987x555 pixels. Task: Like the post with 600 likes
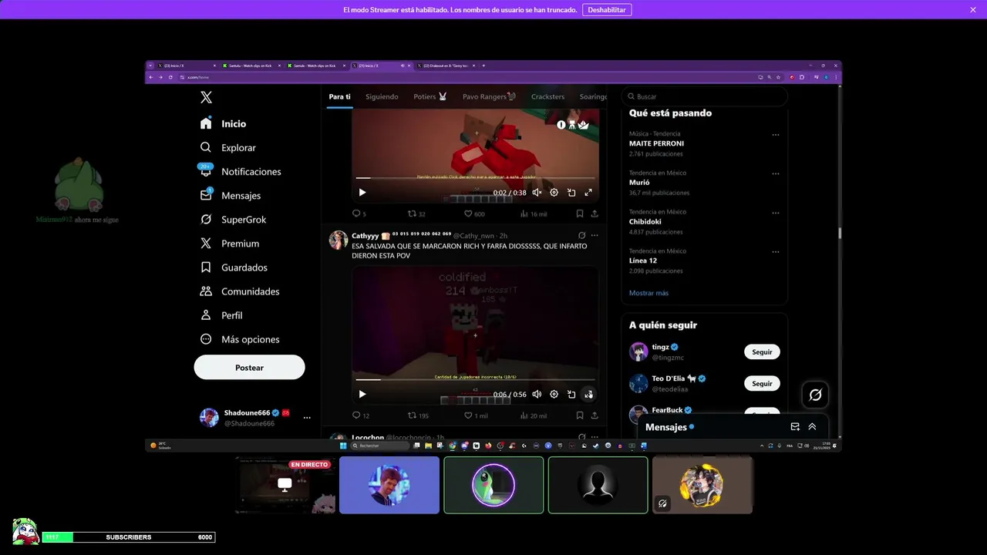pos(474,214)
